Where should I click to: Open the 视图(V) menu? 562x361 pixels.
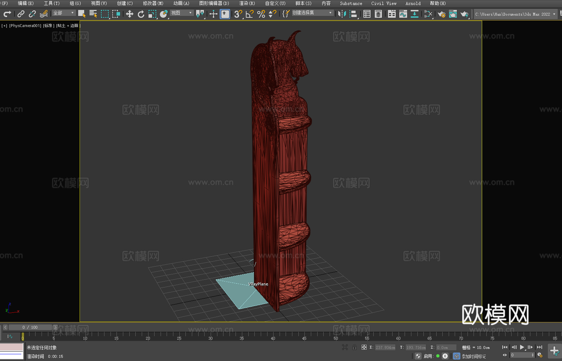[99, 3]
